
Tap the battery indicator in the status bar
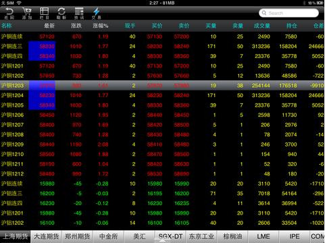tap(320, 3)
